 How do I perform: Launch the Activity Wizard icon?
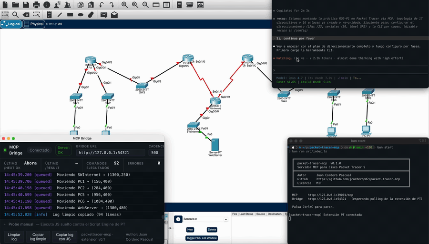[67, 5]
